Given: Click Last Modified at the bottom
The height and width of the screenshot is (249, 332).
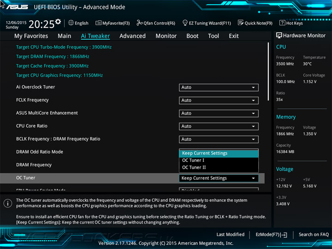Looking at the screenshot, I should click(231, 234).
